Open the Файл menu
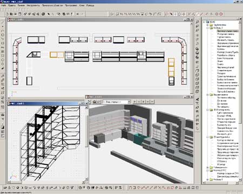This screenshot has height=194, width=243. point(4,5)
